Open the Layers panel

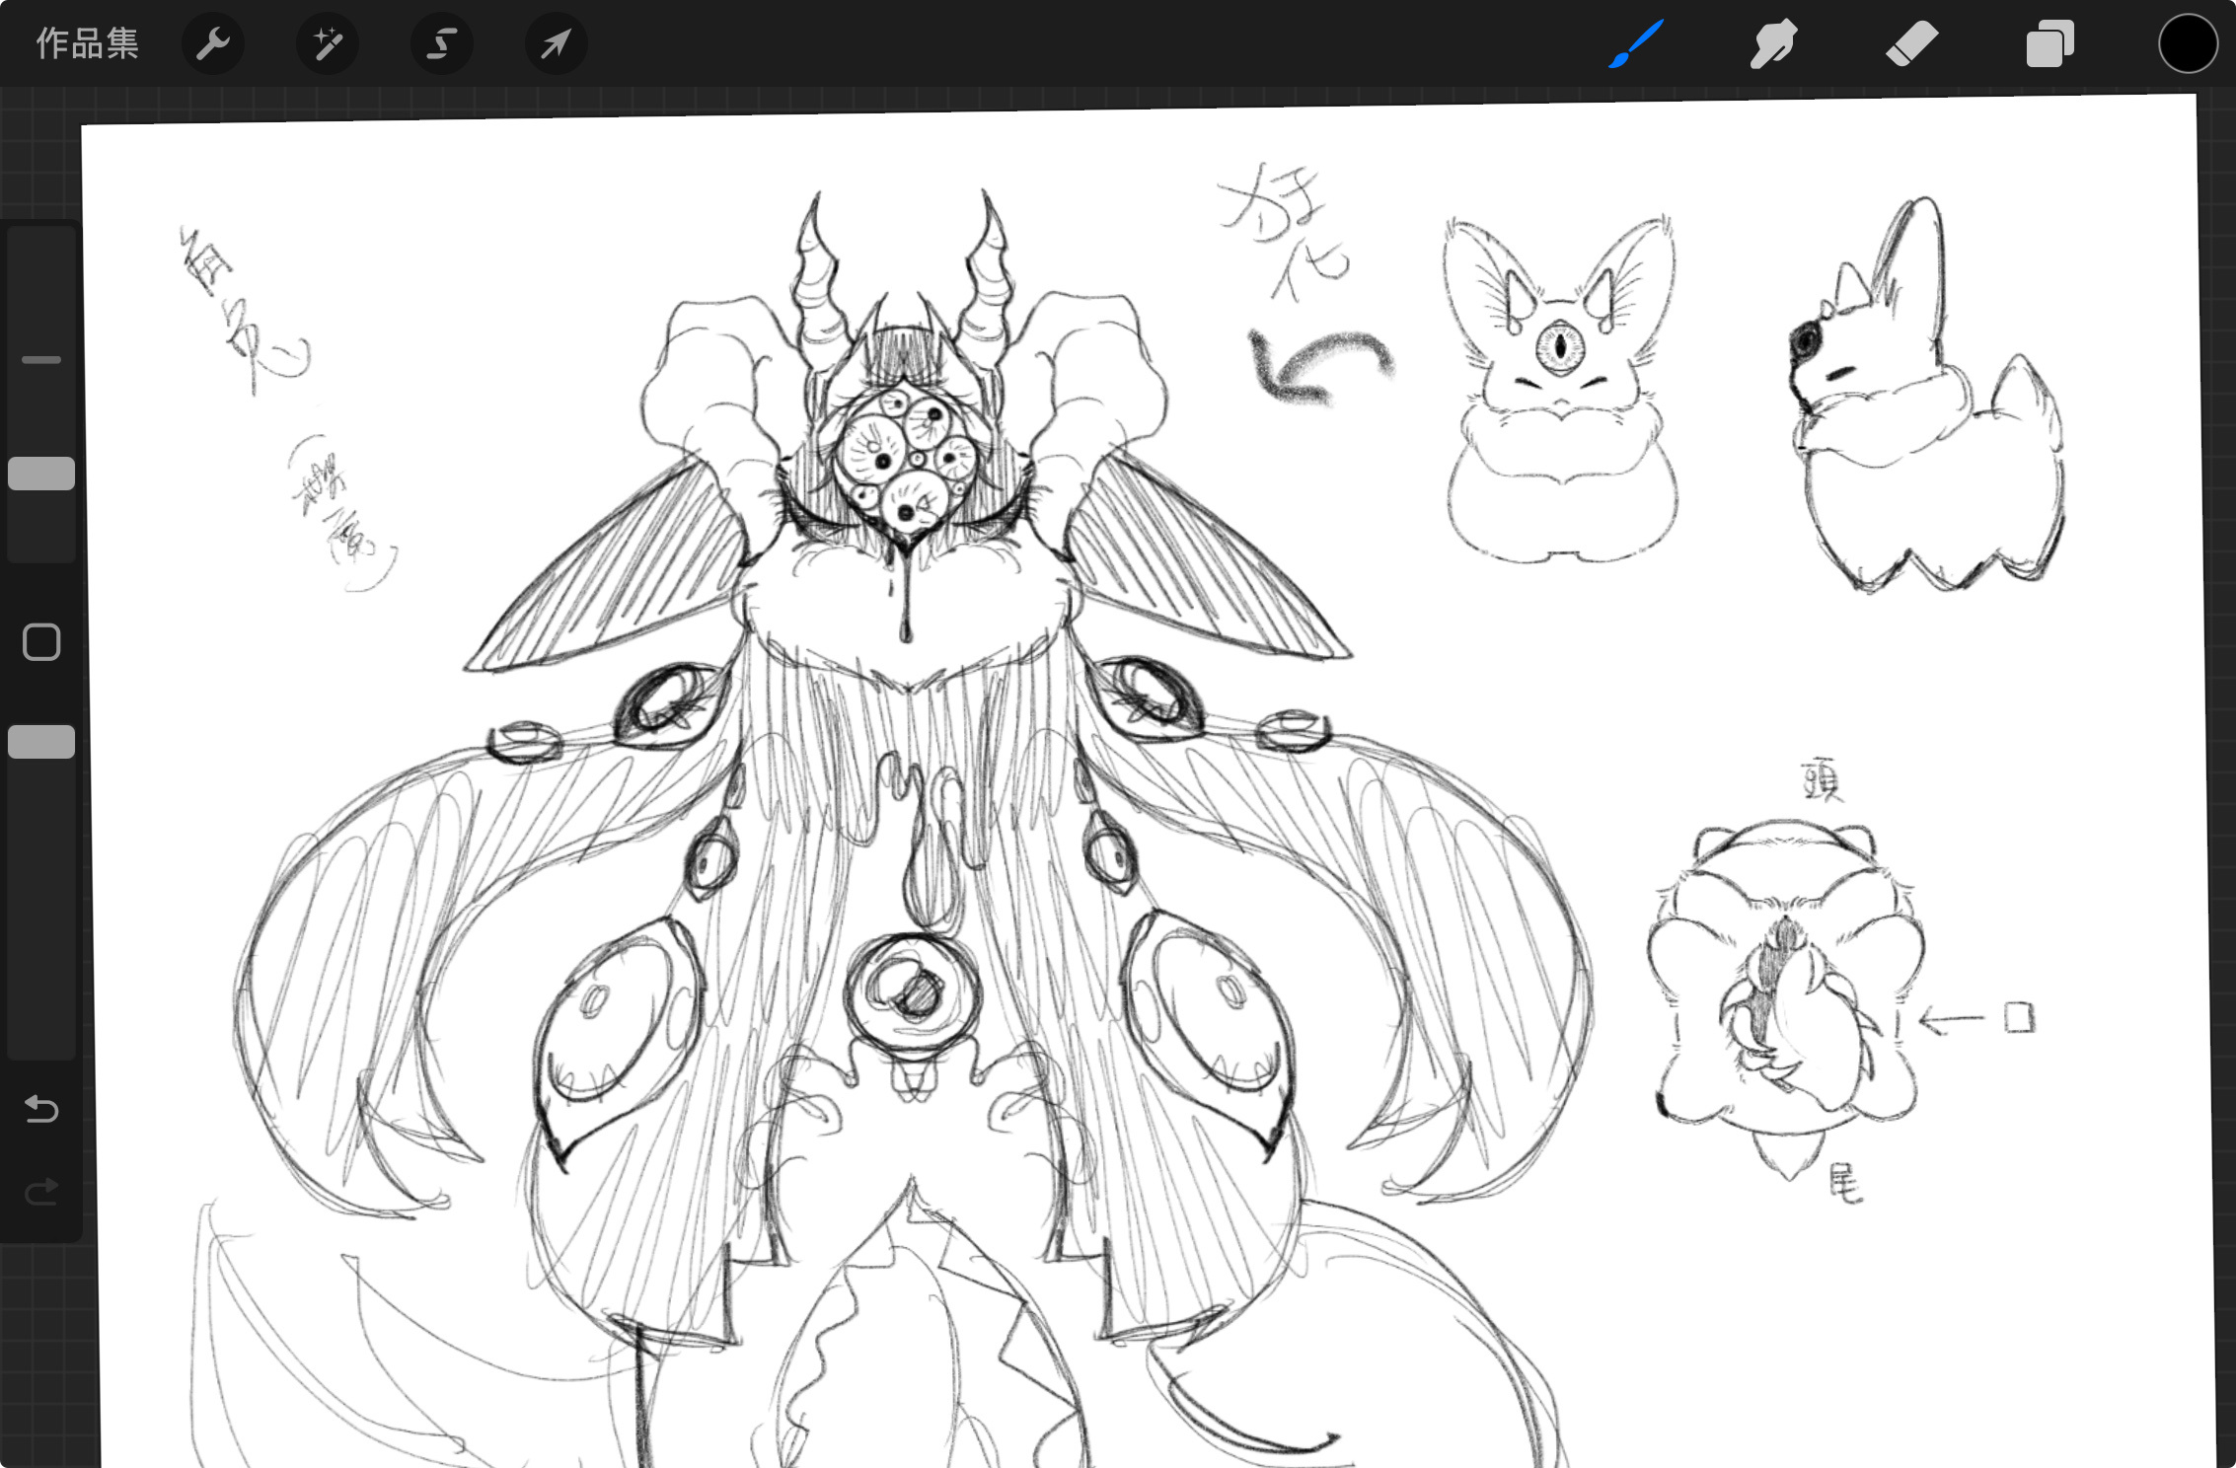coord(2050,44)
